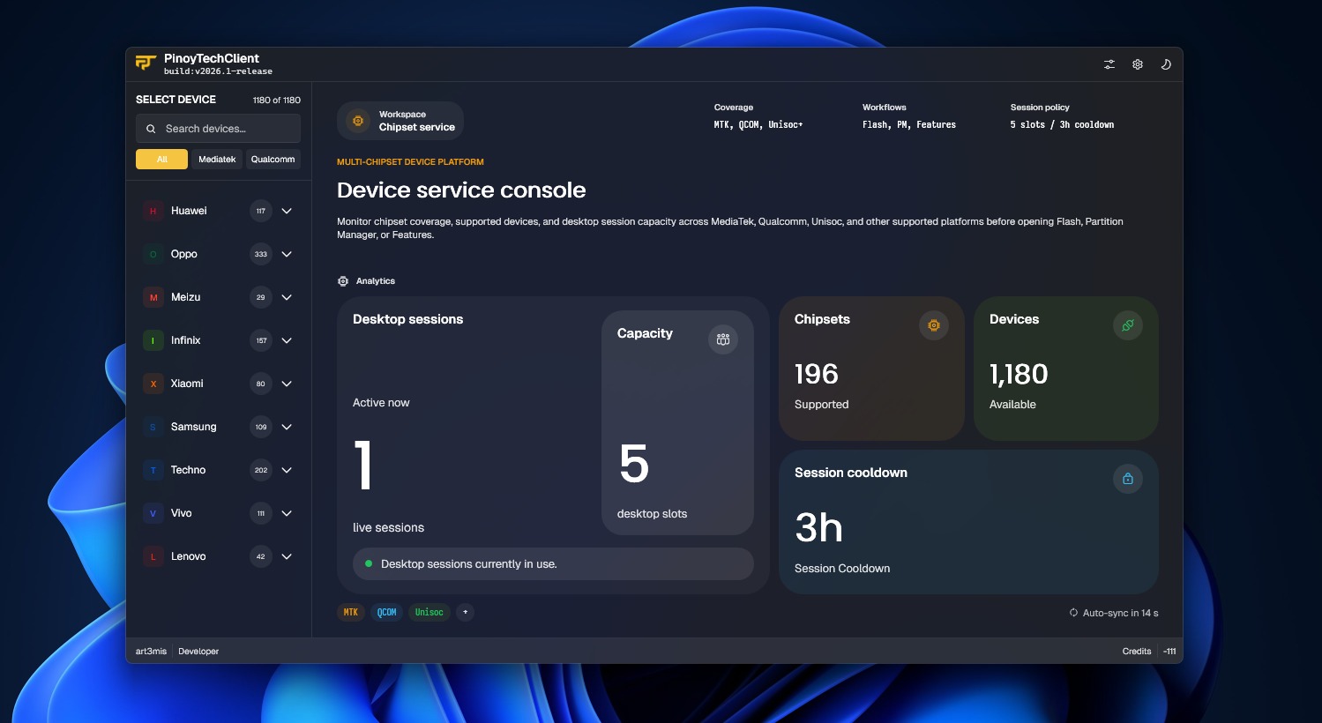This screenshot has width=1322, height=723.
Task: Toggle dark mode with the moon icon
Action: 1166,64
